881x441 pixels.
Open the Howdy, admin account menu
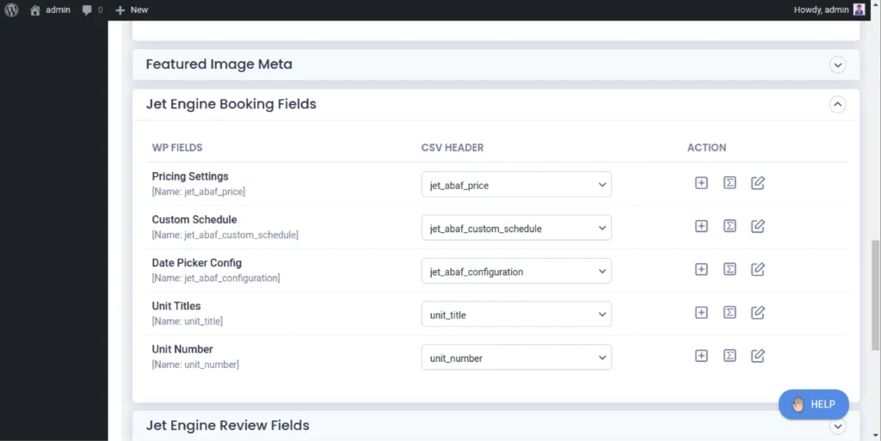(x=829, y=10)
